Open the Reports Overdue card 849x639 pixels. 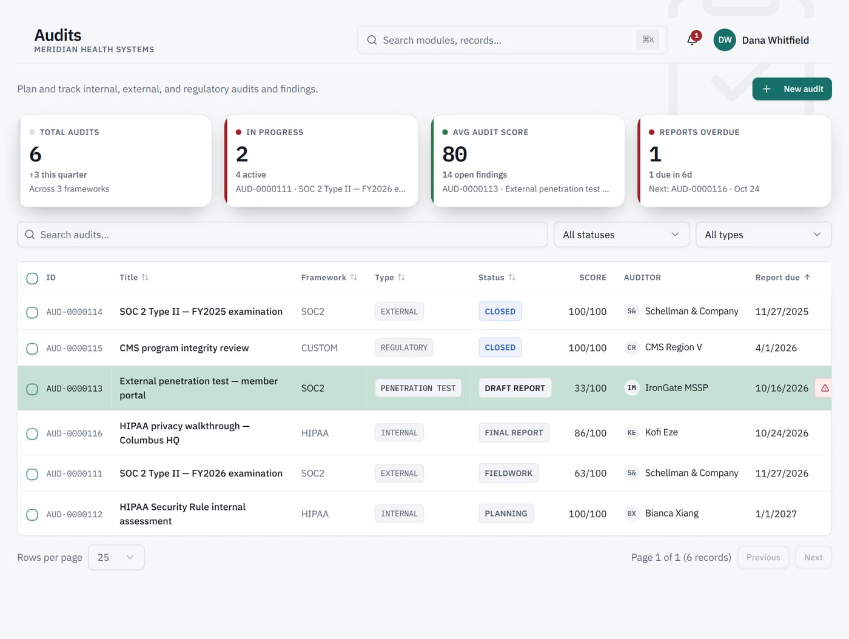point(734,161)
